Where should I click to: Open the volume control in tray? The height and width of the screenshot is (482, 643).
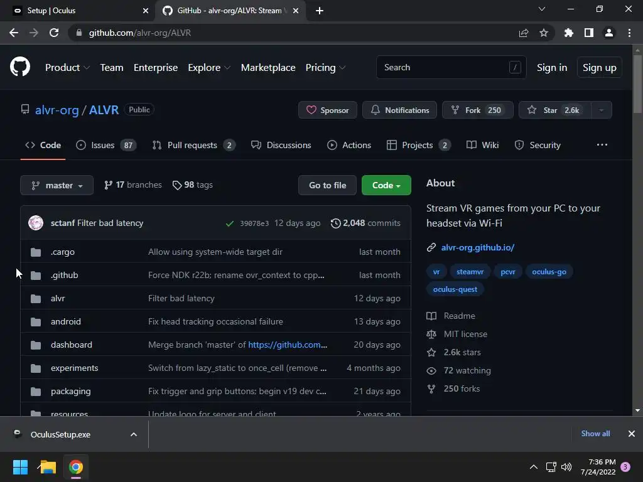[566, 467]
